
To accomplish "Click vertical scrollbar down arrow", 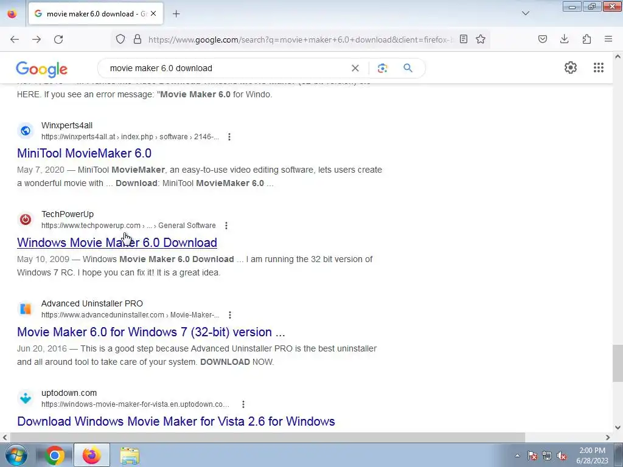I will (x=618, y=427).
